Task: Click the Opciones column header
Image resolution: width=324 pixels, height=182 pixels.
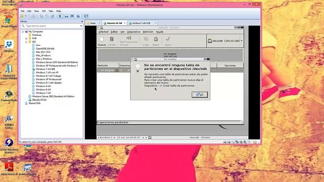Action: click(230, 66)
